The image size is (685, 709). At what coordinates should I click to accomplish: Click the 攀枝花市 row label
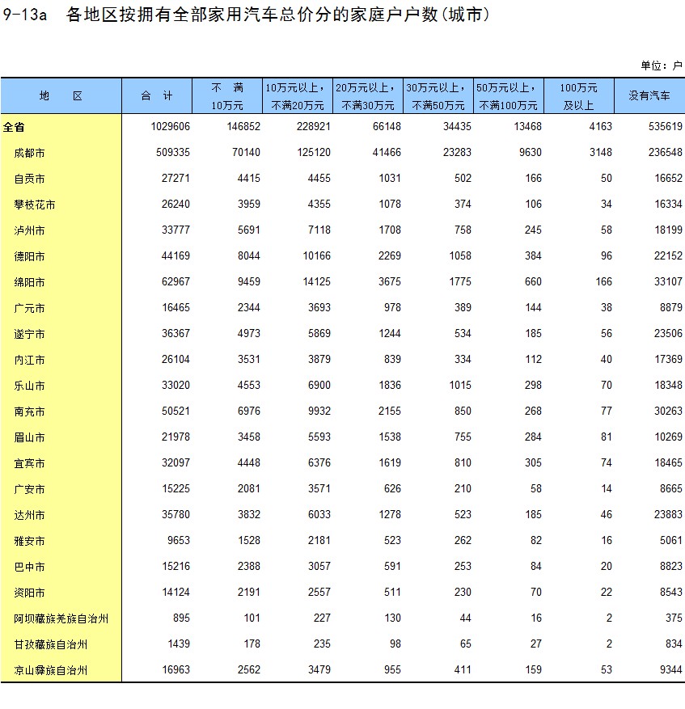(x=35, y=205)
